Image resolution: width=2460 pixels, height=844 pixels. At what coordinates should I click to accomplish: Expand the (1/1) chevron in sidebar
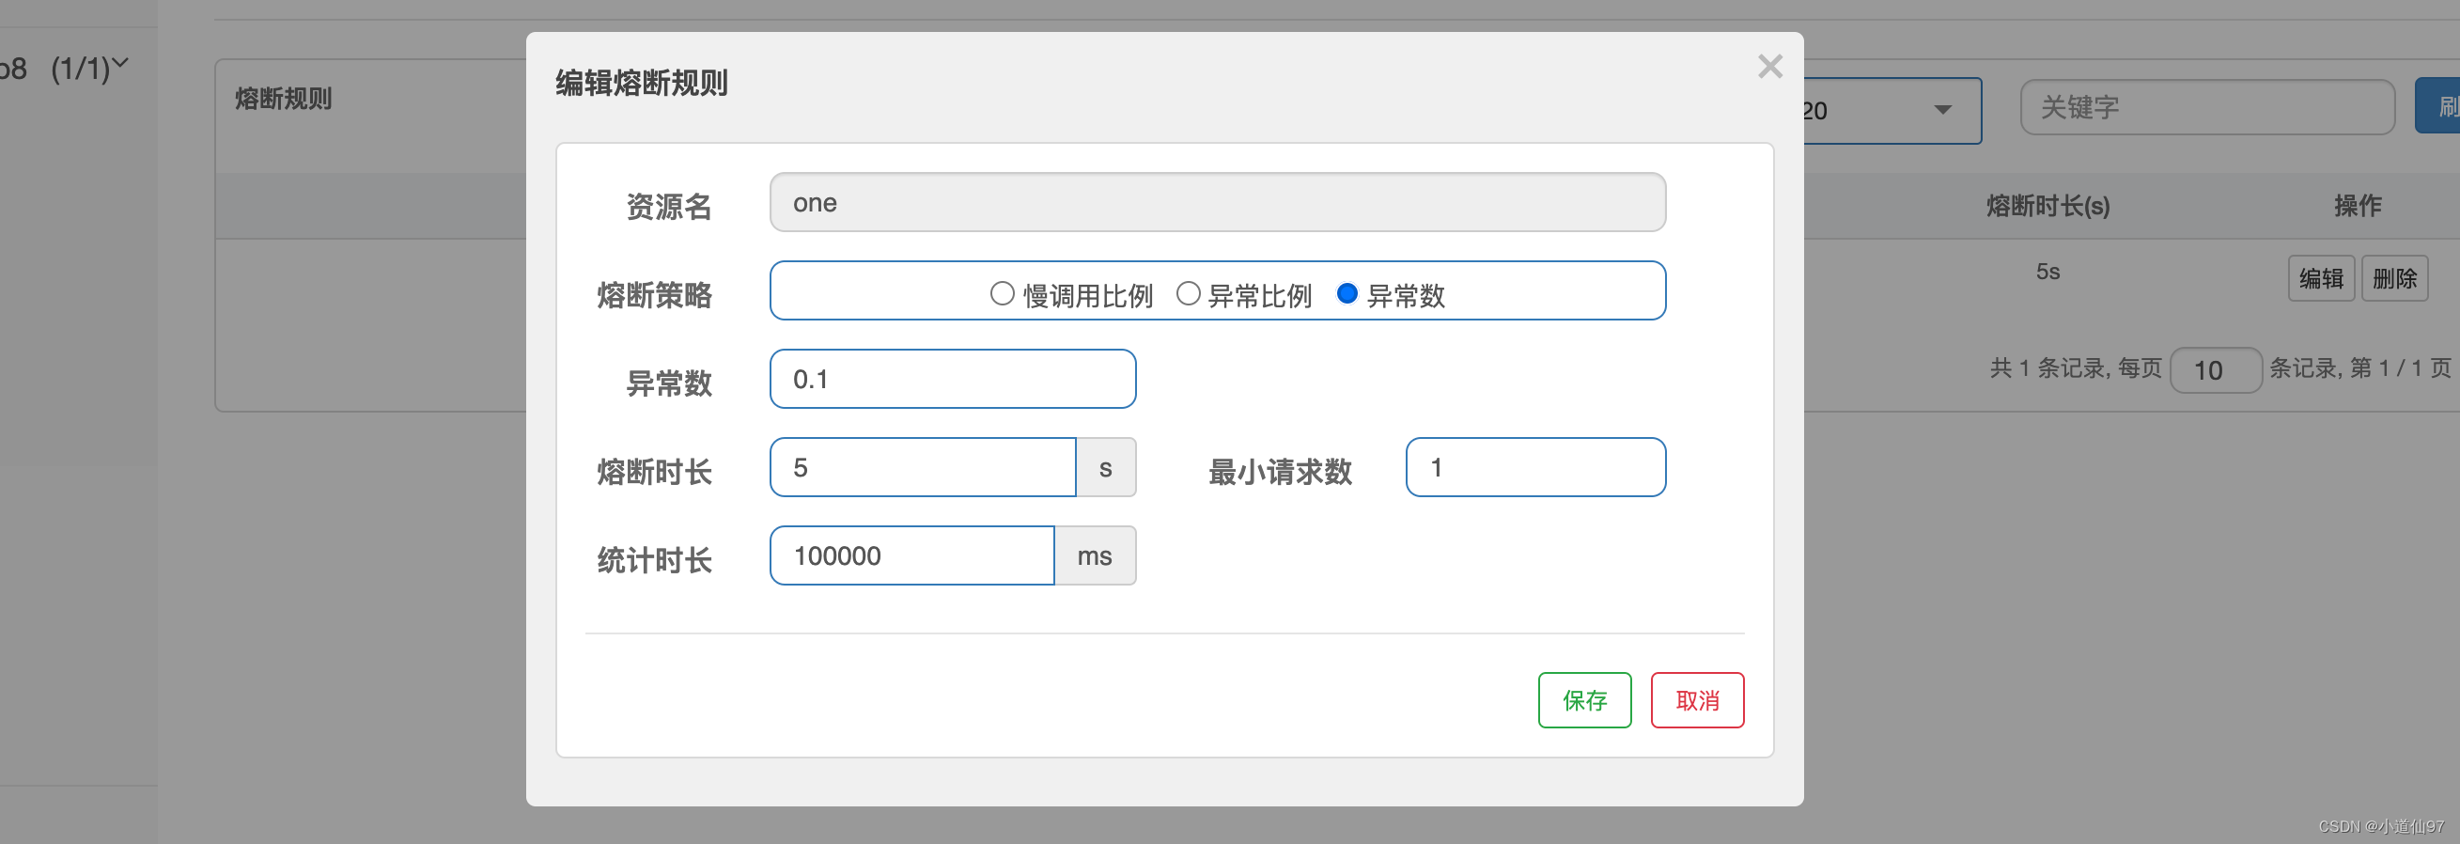pyautogui.click(x=120, y=65)
